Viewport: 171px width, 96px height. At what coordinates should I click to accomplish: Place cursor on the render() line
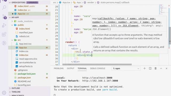[72, 42]
